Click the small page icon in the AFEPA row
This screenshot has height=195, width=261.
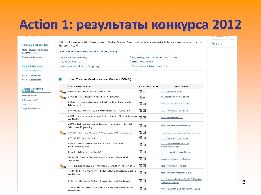coord(144,104)
